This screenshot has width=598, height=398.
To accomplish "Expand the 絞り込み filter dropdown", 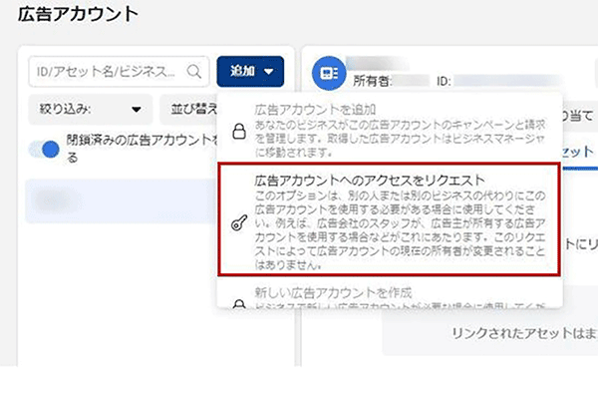I will tap(91, 110).
